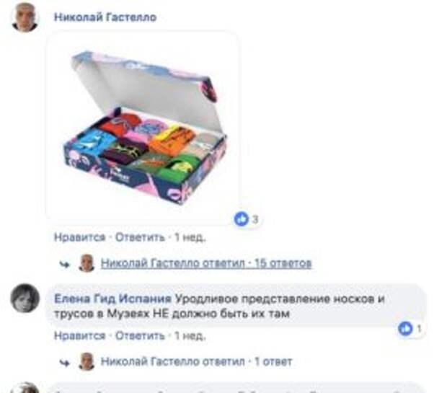The height and width of the screenshot is (393, 447).
Task: Toggle 'Нравится' on Елена Гид Испания's comment
Action: point(80,336)
